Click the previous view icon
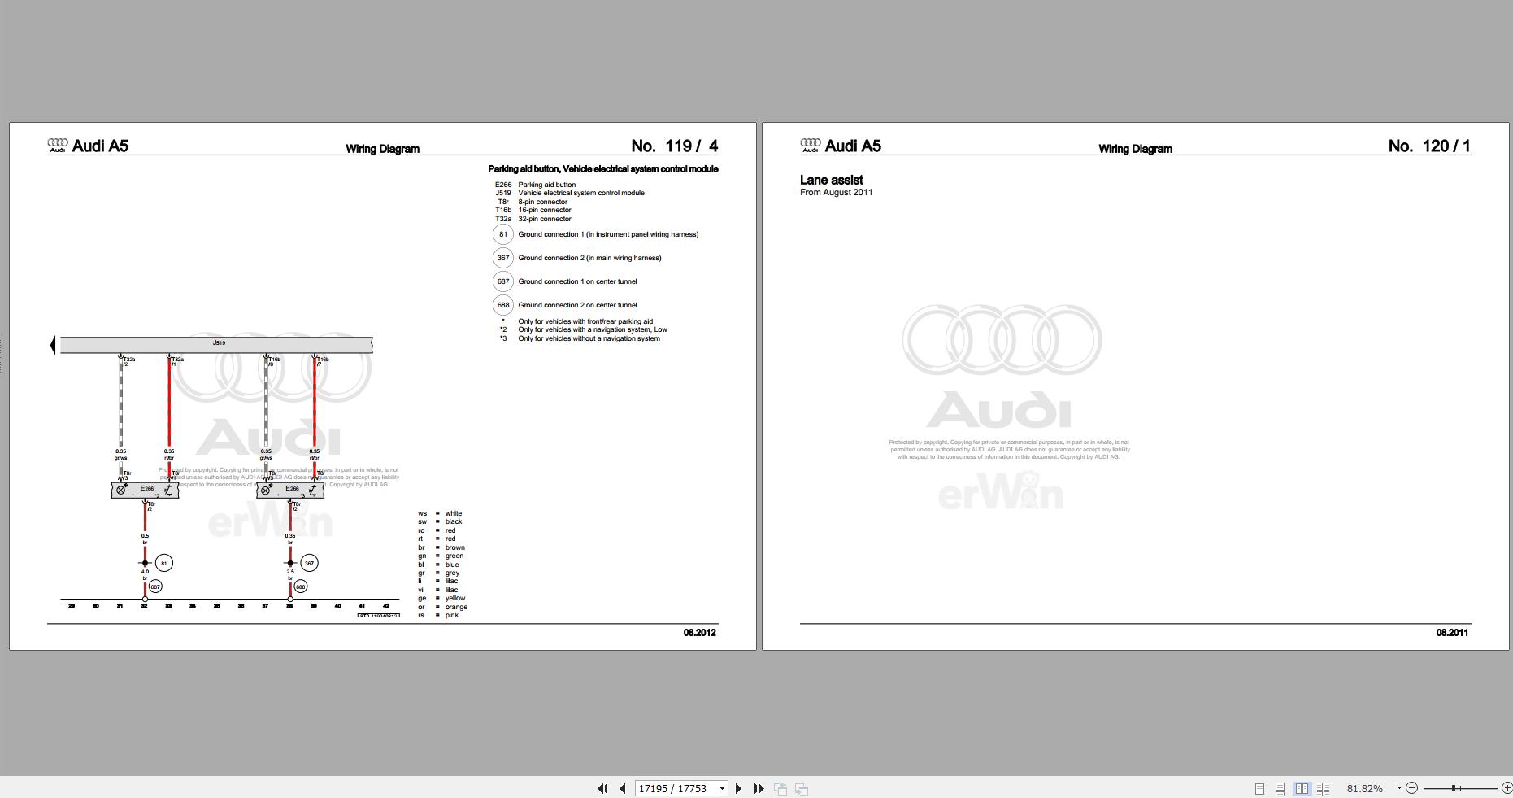 click(x=780, y=788)
